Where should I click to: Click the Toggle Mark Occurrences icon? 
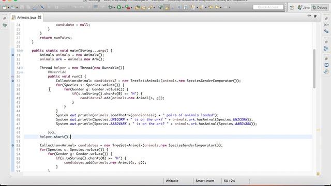point(160,7)
